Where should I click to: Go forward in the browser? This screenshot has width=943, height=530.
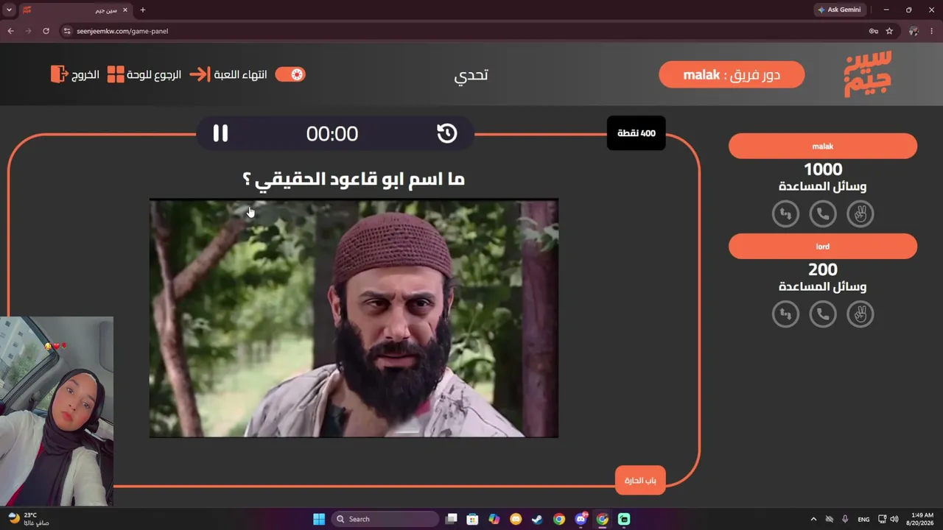point(28,31)
